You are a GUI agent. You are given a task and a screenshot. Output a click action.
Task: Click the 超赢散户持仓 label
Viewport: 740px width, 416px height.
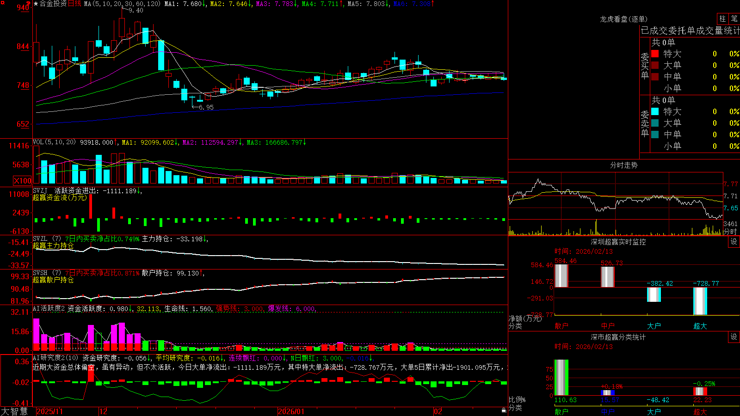tap(53, 280)
